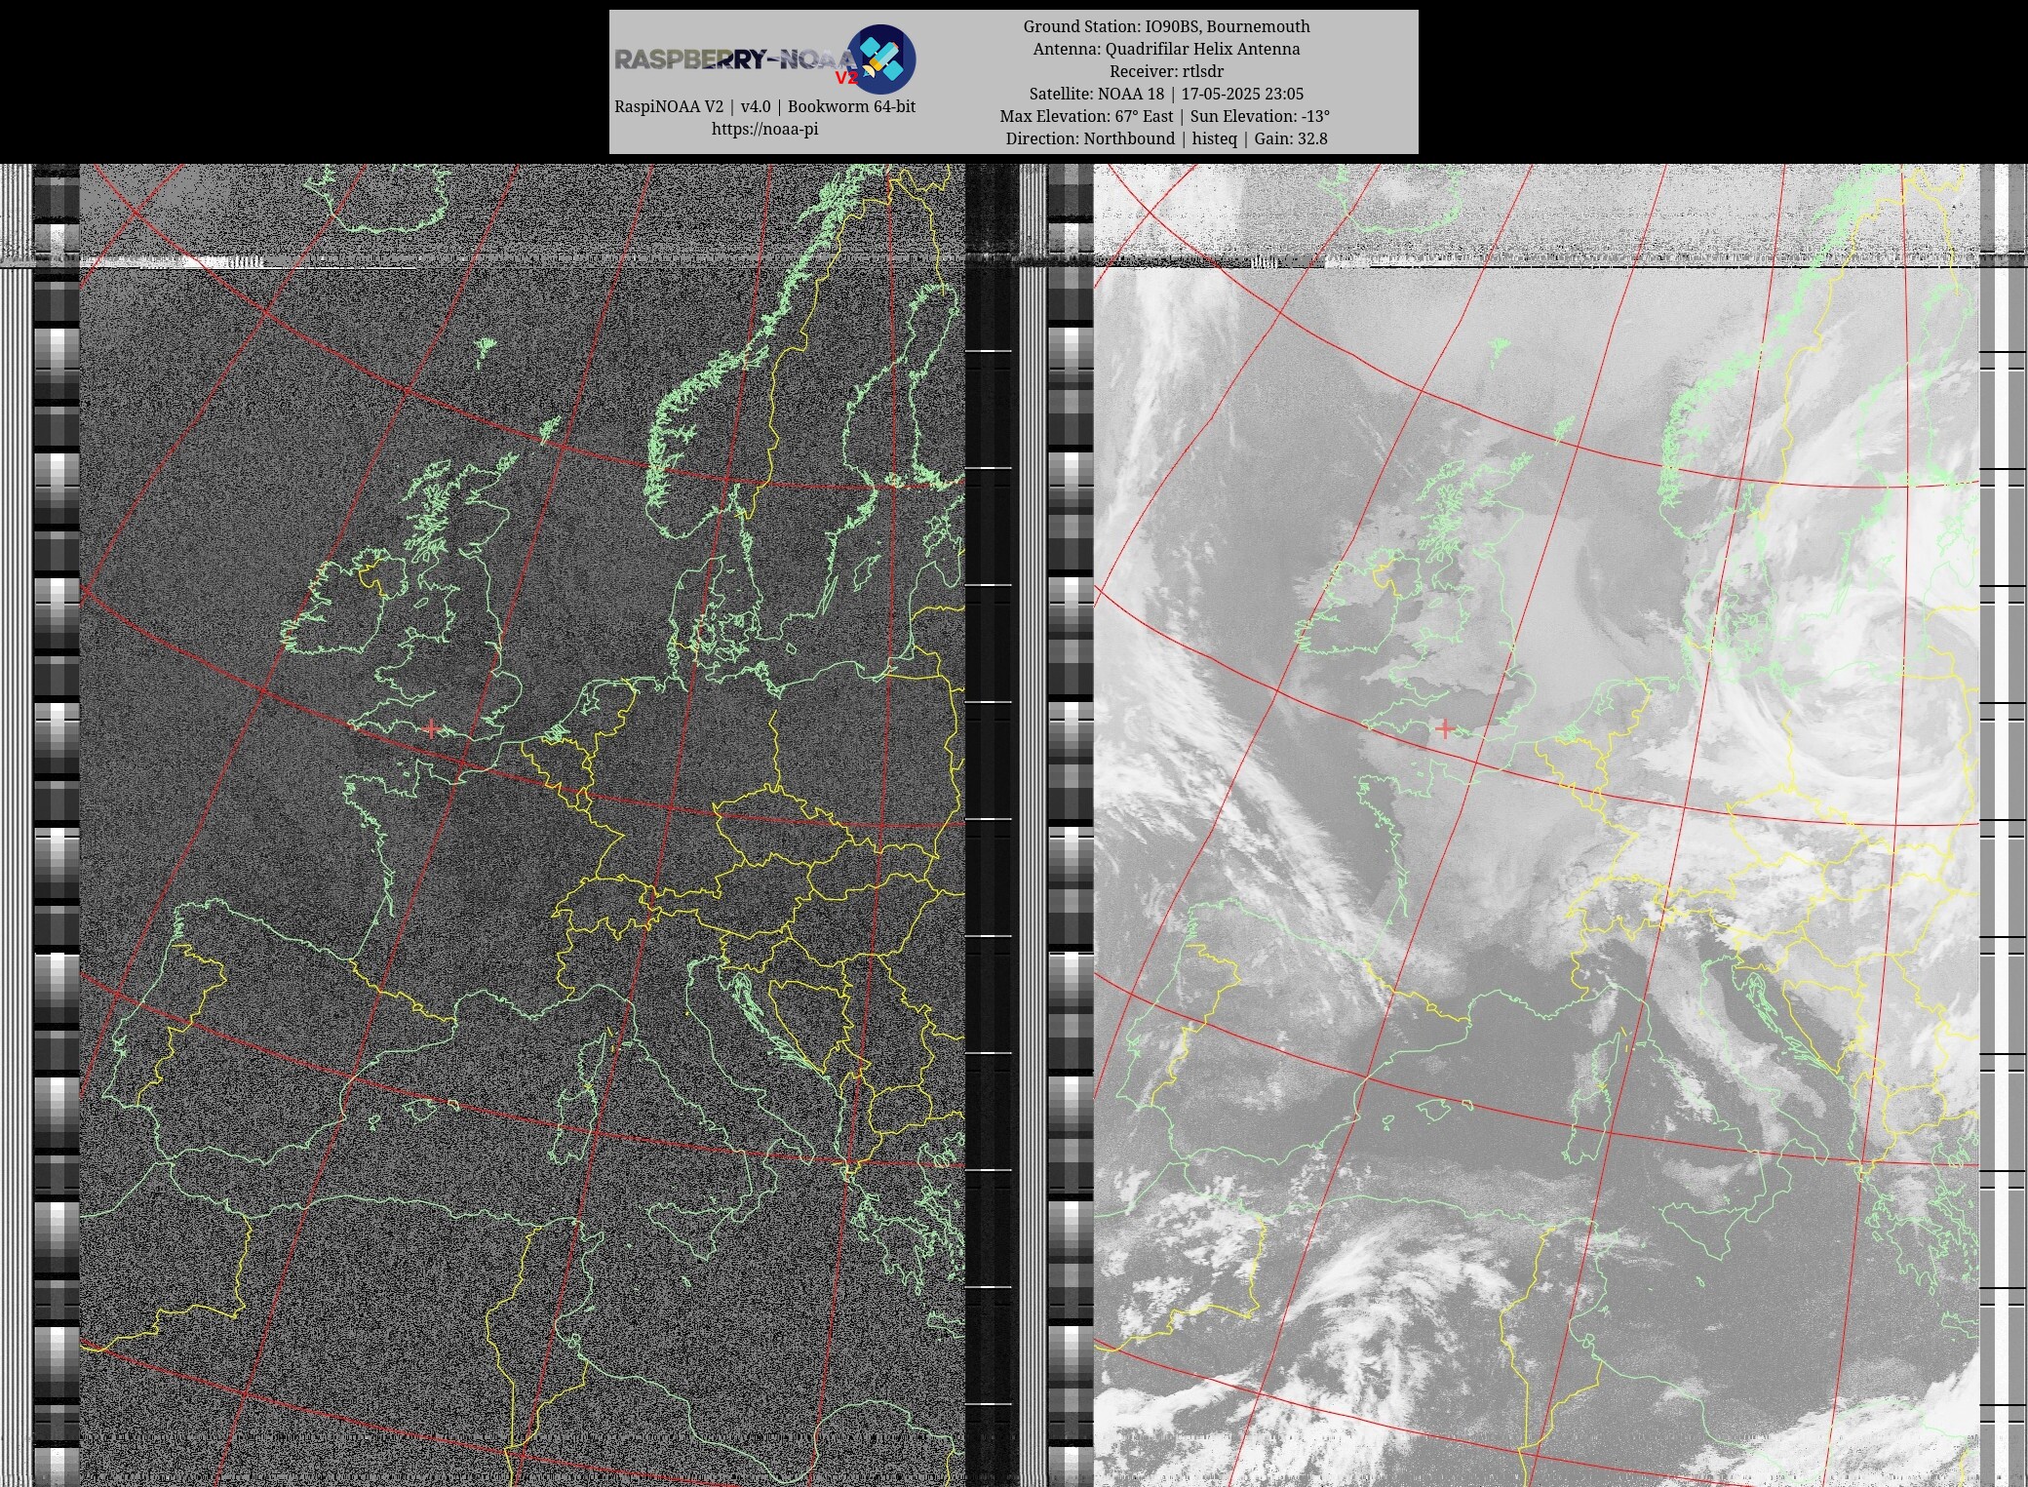The image size is (2028, 1487).
Task: Click the noisy left channel satellite image
Action: click(x=522, y=825)
